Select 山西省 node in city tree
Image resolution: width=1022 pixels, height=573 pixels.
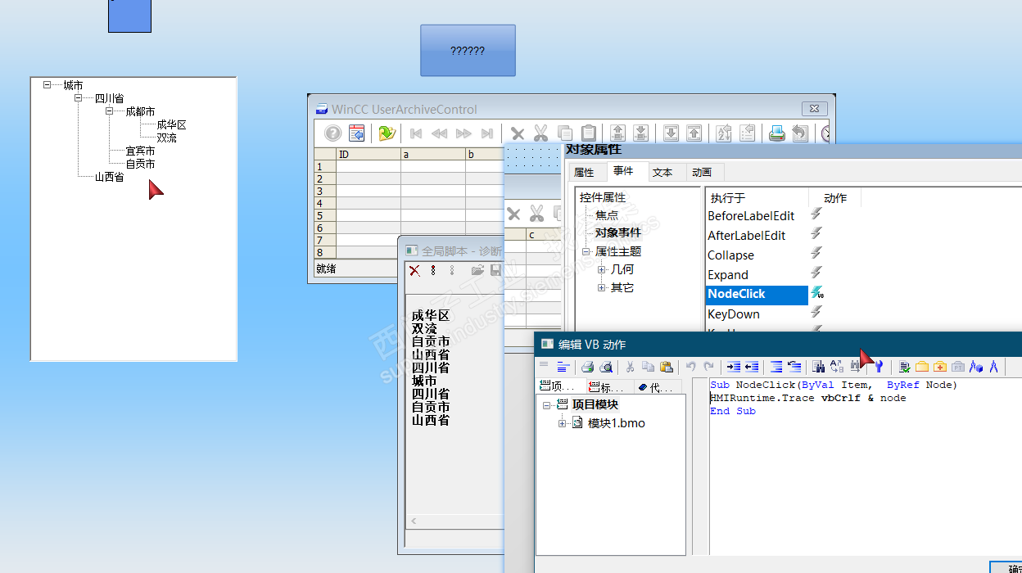click(x=109, y=177)
